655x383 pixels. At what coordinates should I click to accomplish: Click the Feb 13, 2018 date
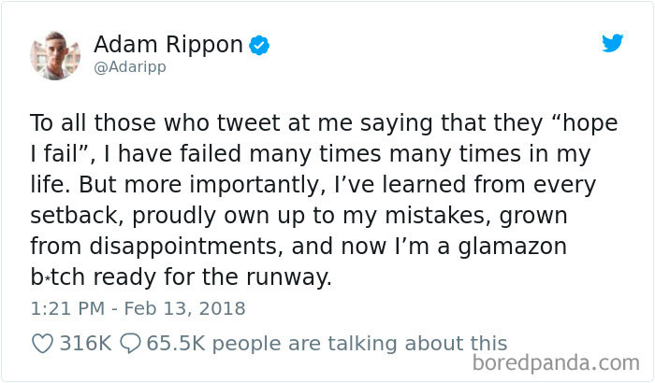(x=184, y=309)
